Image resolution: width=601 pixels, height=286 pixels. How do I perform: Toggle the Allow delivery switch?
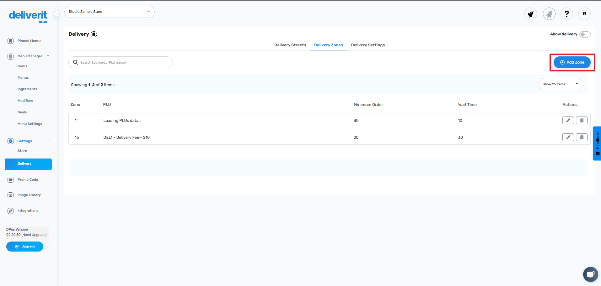(585, 34)
